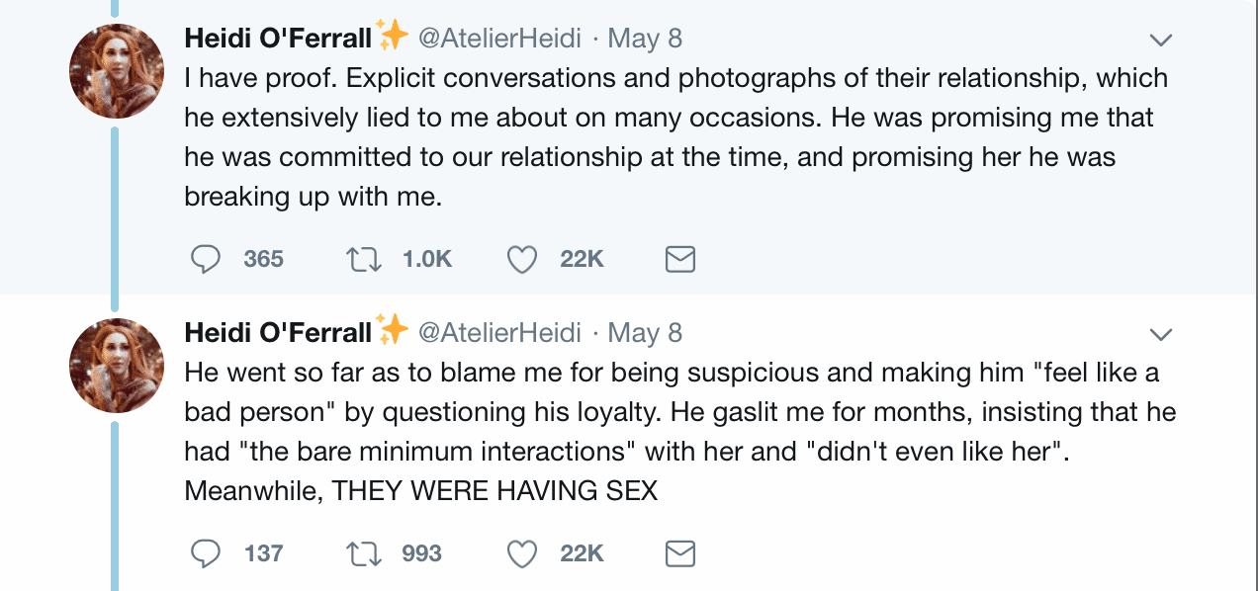This screenshot has width=1258, height=591.
Task: Open replies on the tweet with 137 replies
Action: (x=206, y=553)
